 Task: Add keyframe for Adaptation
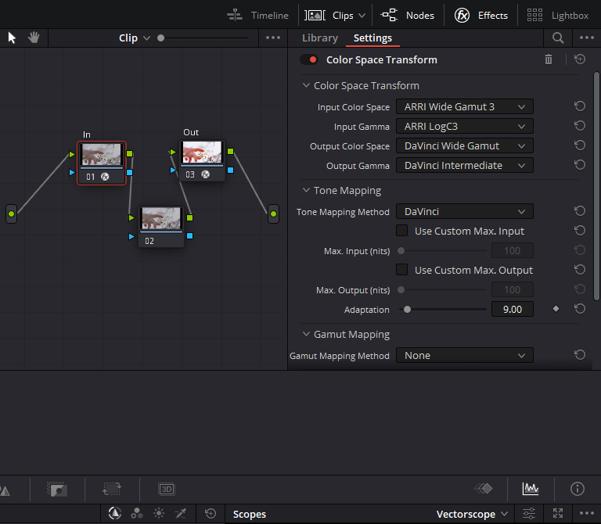point(556,309)
